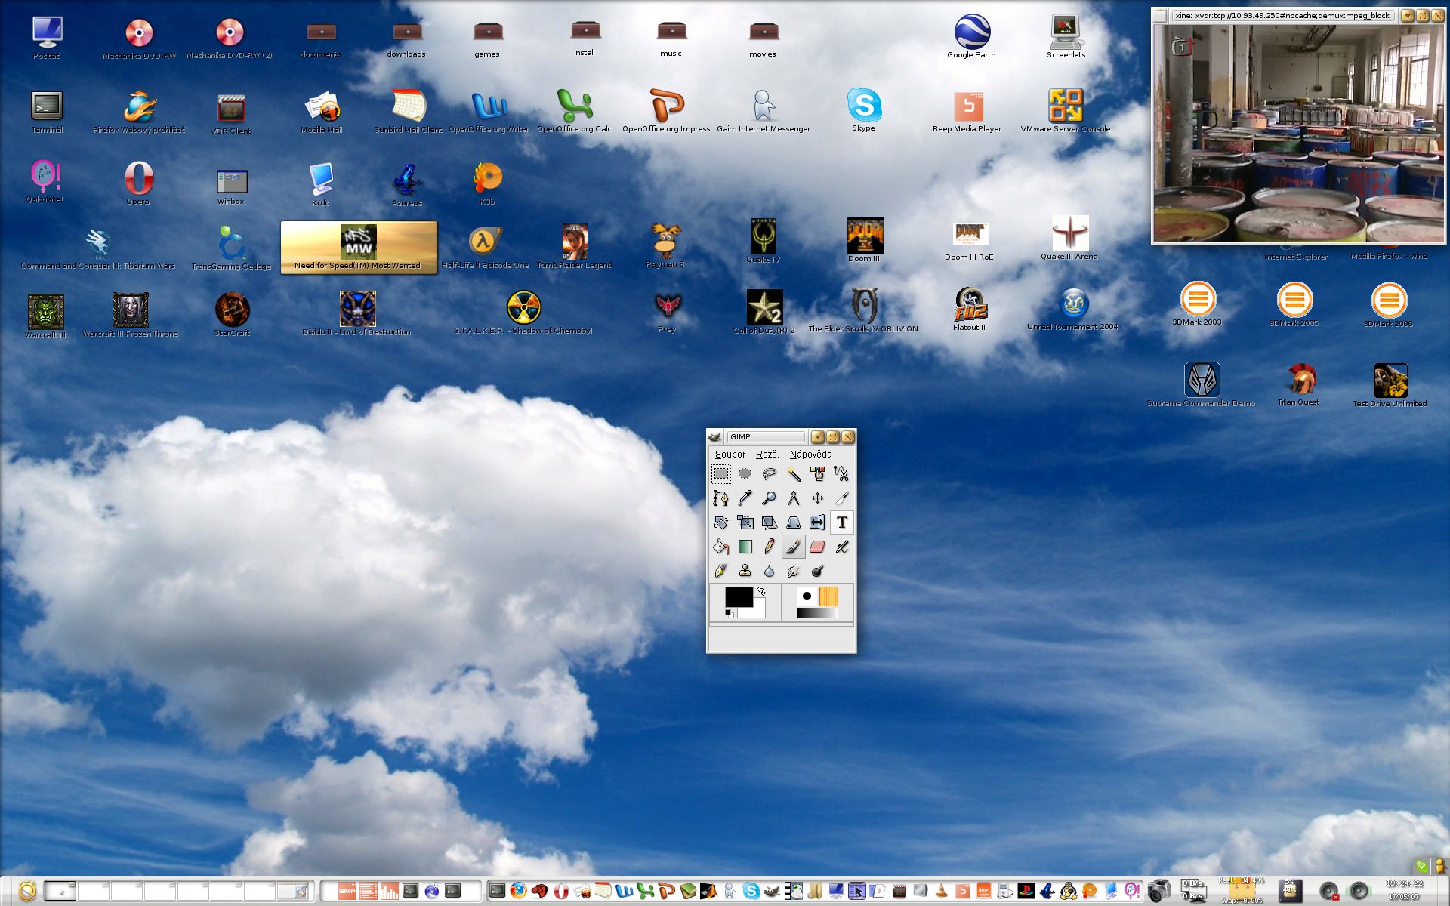Launch Doom III desktop shortcut
This screenshot has height=906, width=1450.
click(x=865, y=240)
